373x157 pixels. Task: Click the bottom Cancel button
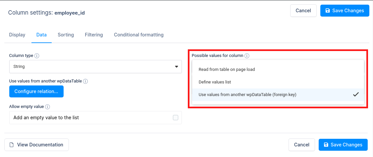[x=301, y=145]
